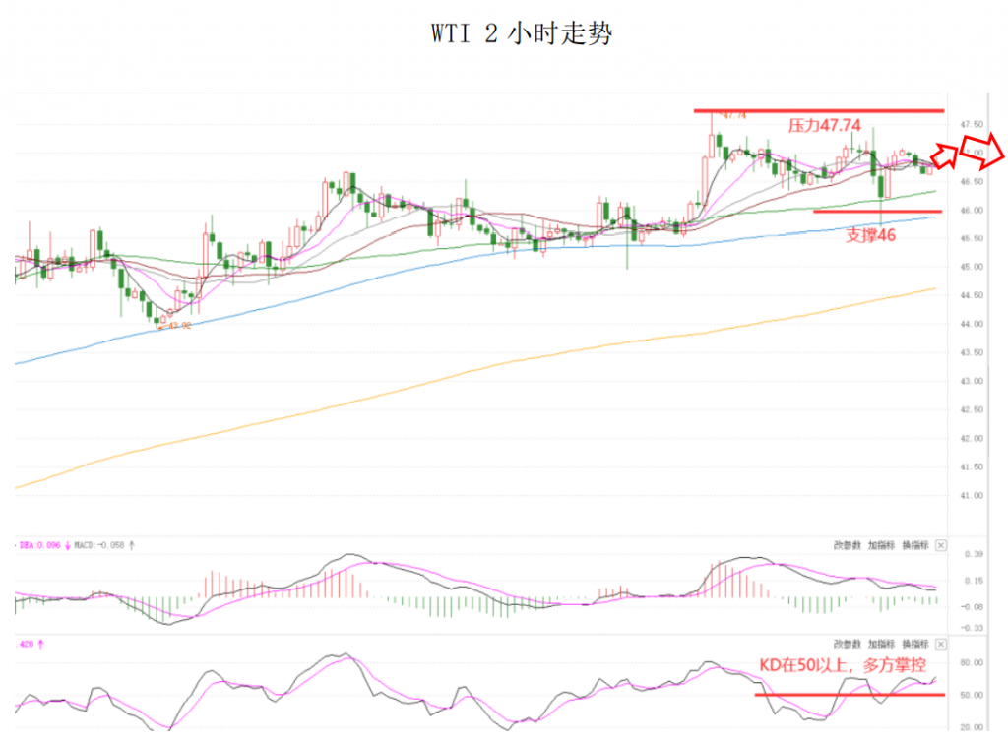
Task: Select the .428 KD indicator value
Action: coord(27,644)
